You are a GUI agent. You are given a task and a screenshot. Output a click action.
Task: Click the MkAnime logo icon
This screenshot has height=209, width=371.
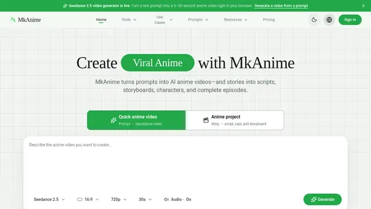[x=13, y=20]
